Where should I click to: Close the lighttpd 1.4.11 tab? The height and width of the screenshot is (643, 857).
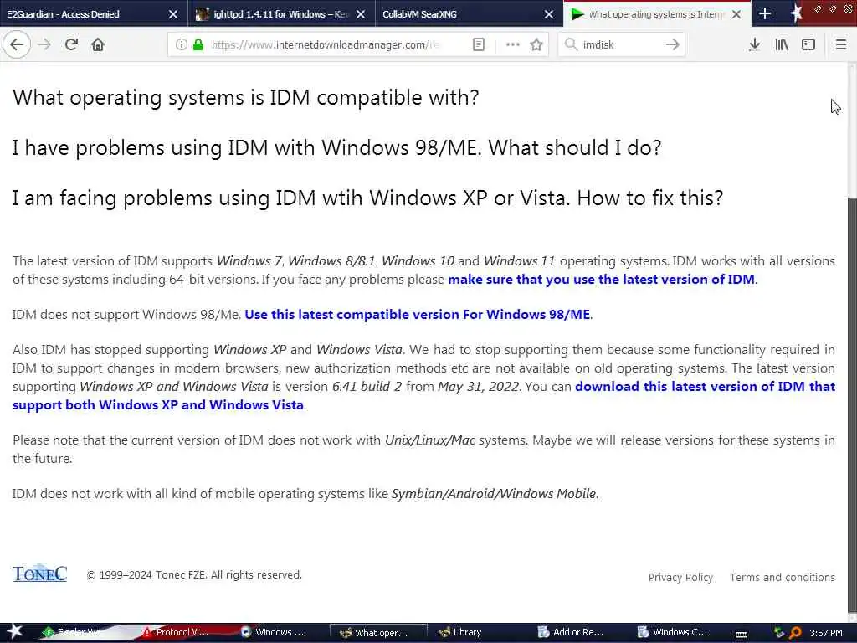(x=361, y=14)
